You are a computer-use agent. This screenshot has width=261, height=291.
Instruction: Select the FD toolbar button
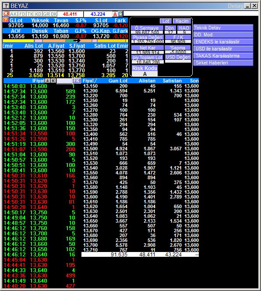tap(22, 14)
